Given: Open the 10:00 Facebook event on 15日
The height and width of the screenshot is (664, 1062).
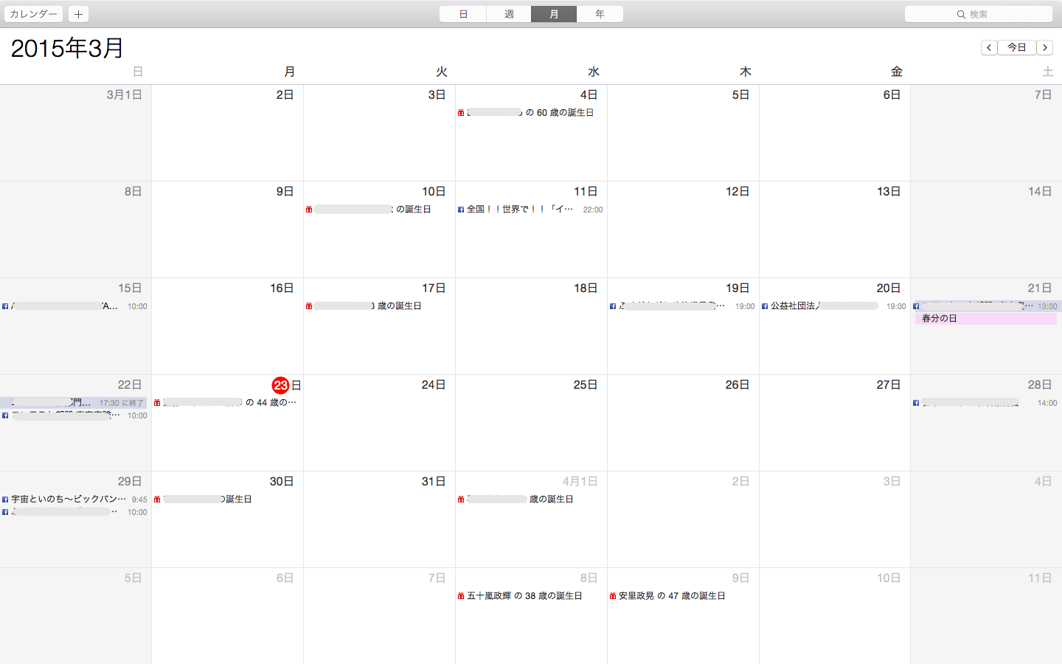Looking at the screenshot, I should 74,306.
